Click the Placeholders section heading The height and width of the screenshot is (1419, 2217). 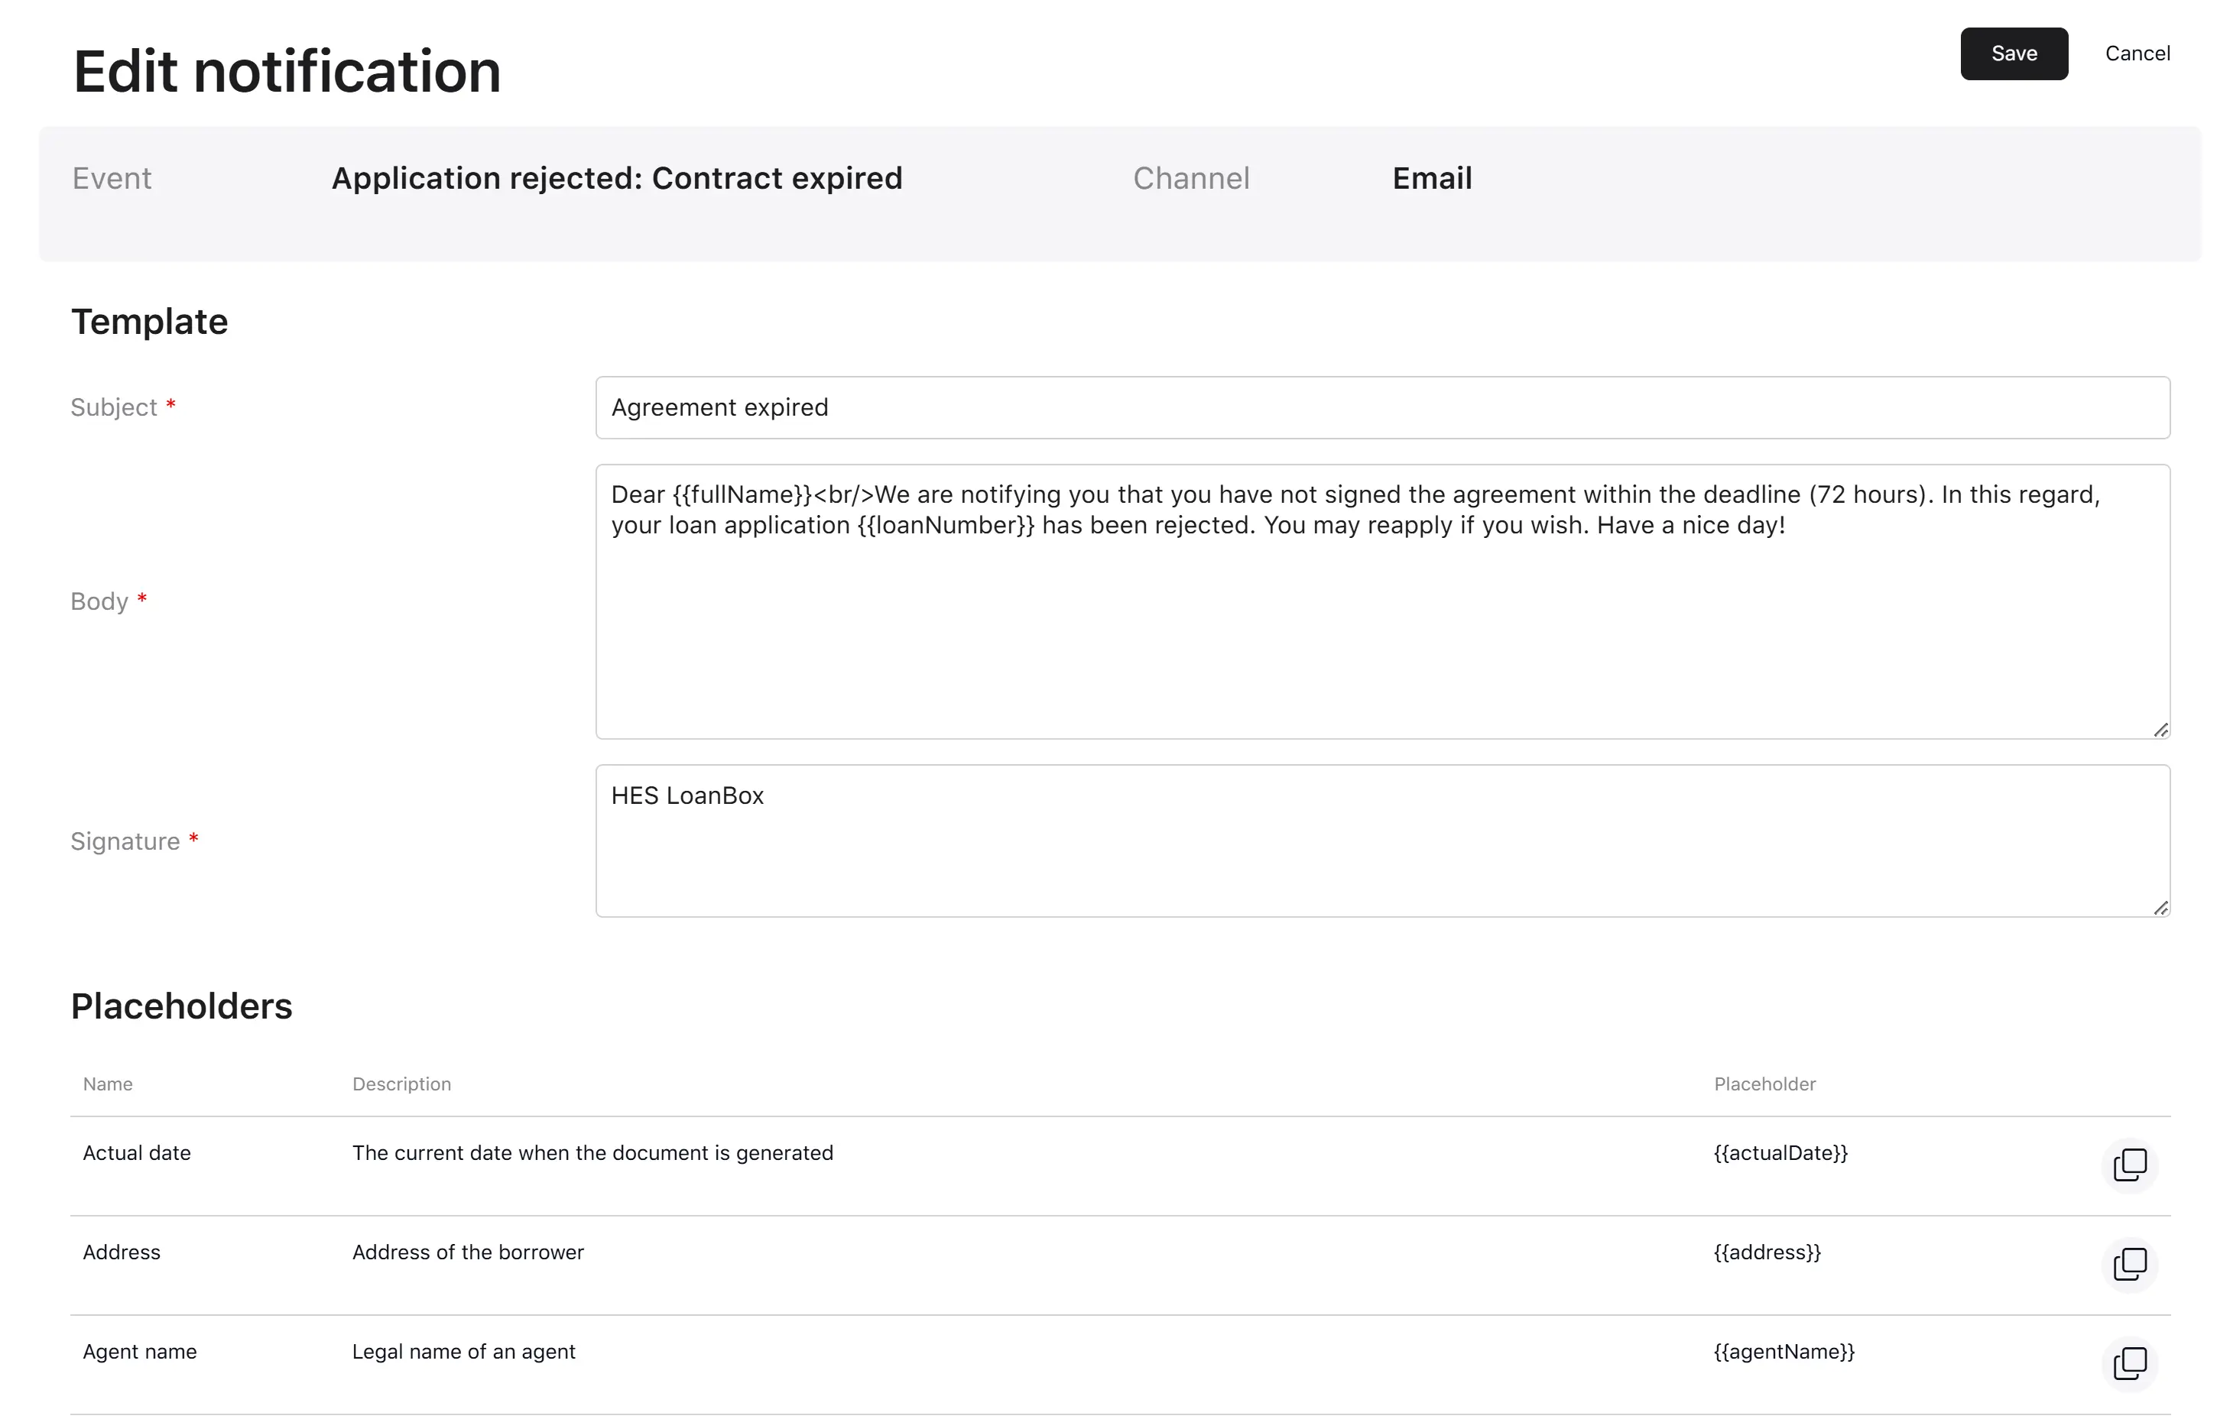pos(182,1006)
